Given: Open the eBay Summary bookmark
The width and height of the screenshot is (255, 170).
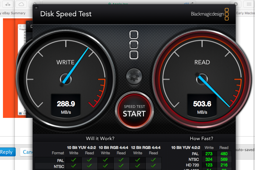Looking at the screenshot, I should tap(13, 13).
